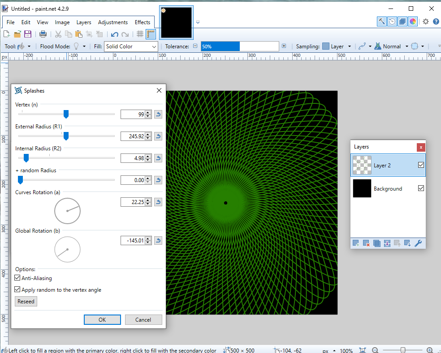Image resolution: width=441 pixels, height=353 pixels.
Task: Click the Deselect icon
Action: coord(99,34)
